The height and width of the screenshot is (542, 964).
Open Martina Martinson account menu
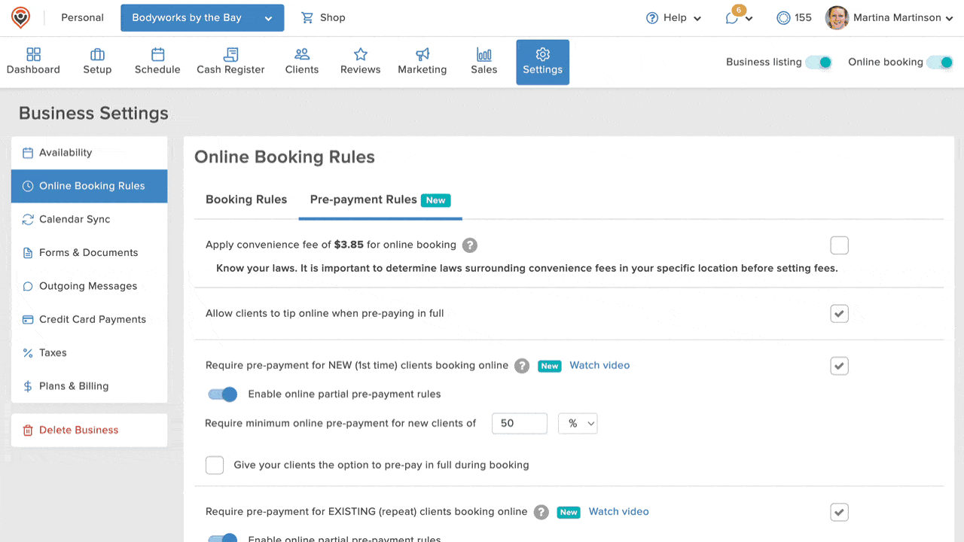pos(889,18)
